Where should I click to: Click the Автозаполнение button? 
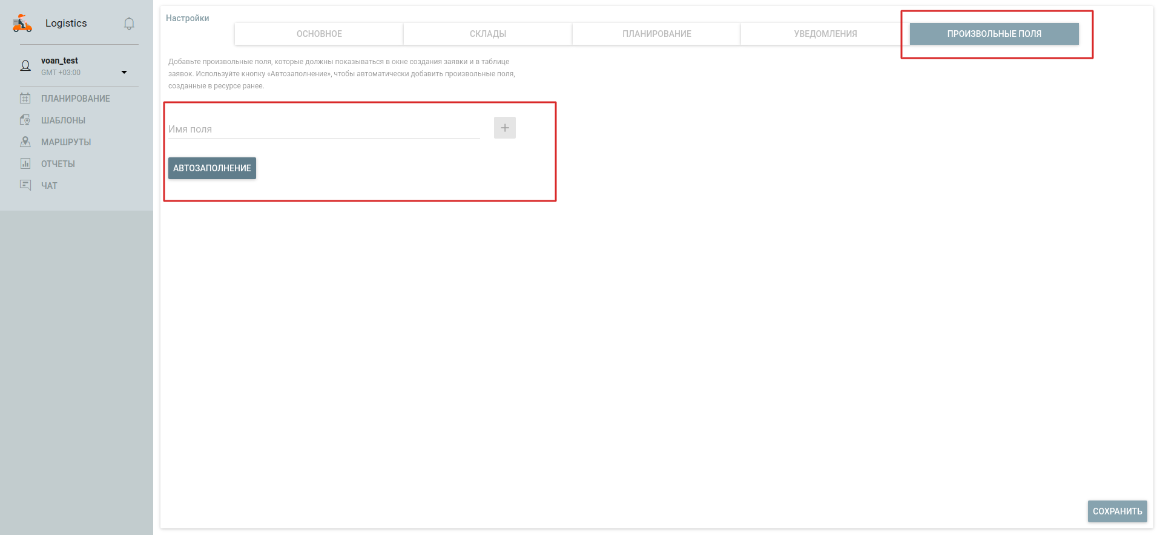coord(212,168)
